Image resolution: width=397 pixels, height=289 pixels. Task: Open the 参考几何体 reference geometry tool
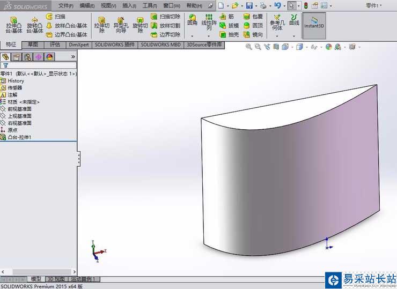(277, 23)
